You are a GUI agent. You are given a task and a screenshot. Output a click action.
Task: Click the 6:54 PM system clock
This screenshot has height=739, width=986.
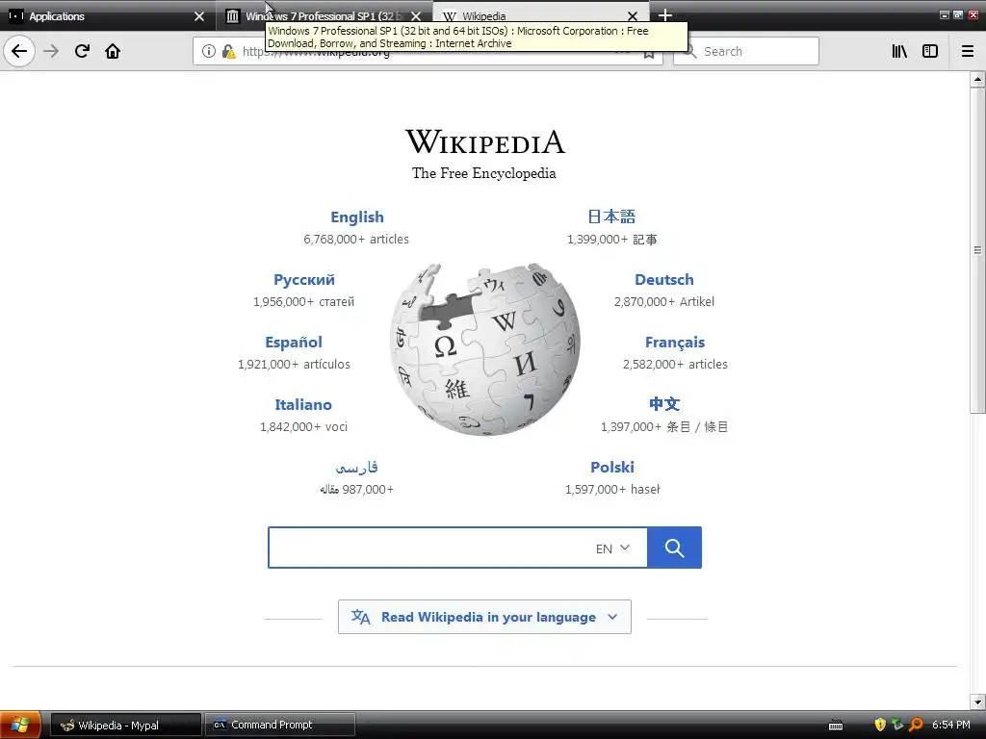[950, 725]
